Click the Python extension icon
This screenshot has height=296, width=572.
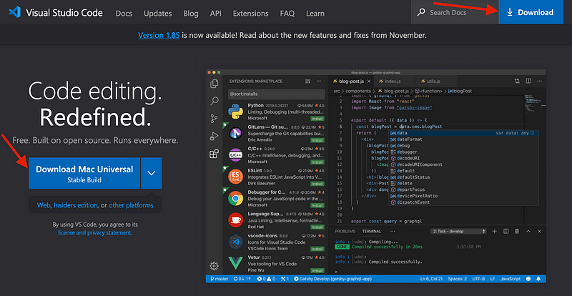pyautogui.click(x=236, y=112)
